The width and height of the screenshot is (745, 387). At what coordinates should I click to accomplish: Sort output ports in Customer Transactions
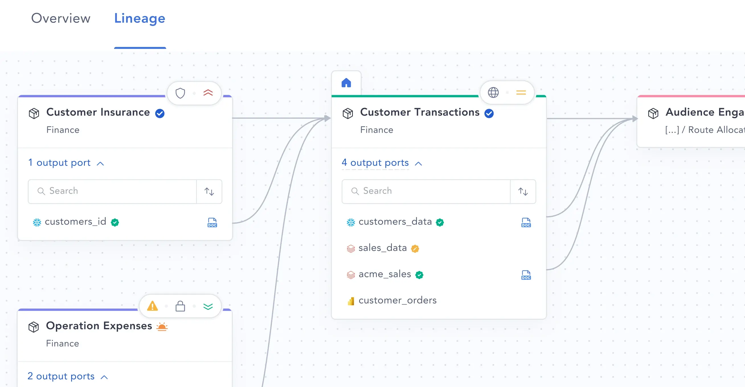tap(523, 191)
